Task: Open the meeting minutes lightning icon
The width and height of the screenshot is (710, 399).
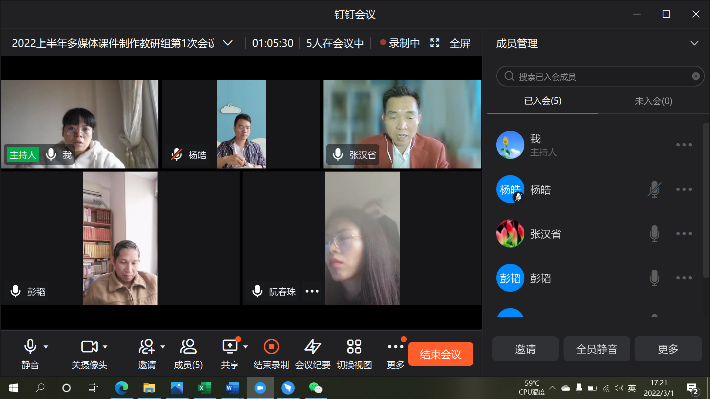Action: [312, 347]
